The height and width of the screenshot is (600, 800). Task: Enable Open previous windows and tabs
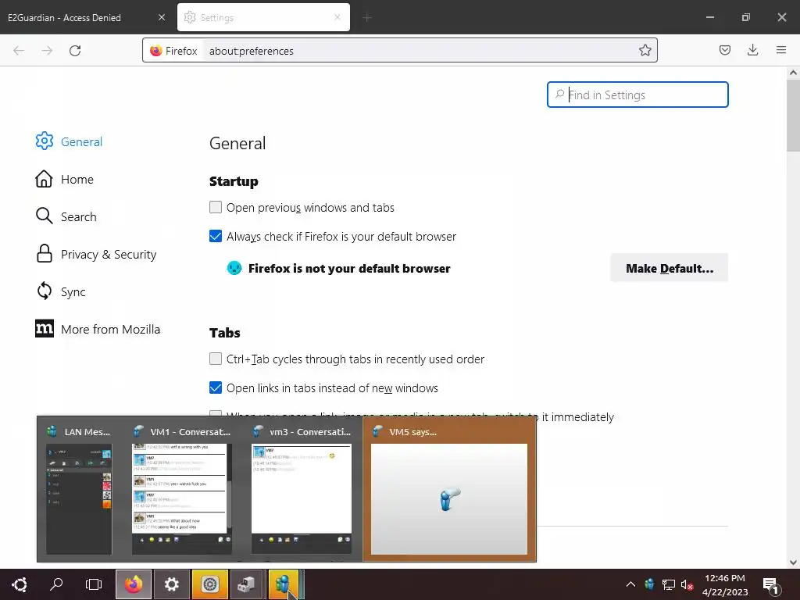(x=216, y=207)
